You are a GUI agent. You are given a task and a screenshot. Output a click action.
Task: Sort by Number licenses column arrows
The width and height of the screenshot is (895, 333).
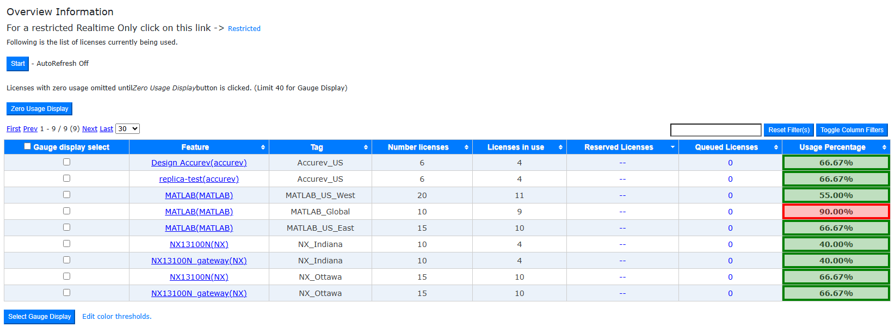pyautogui.click(x=466, y=147)
